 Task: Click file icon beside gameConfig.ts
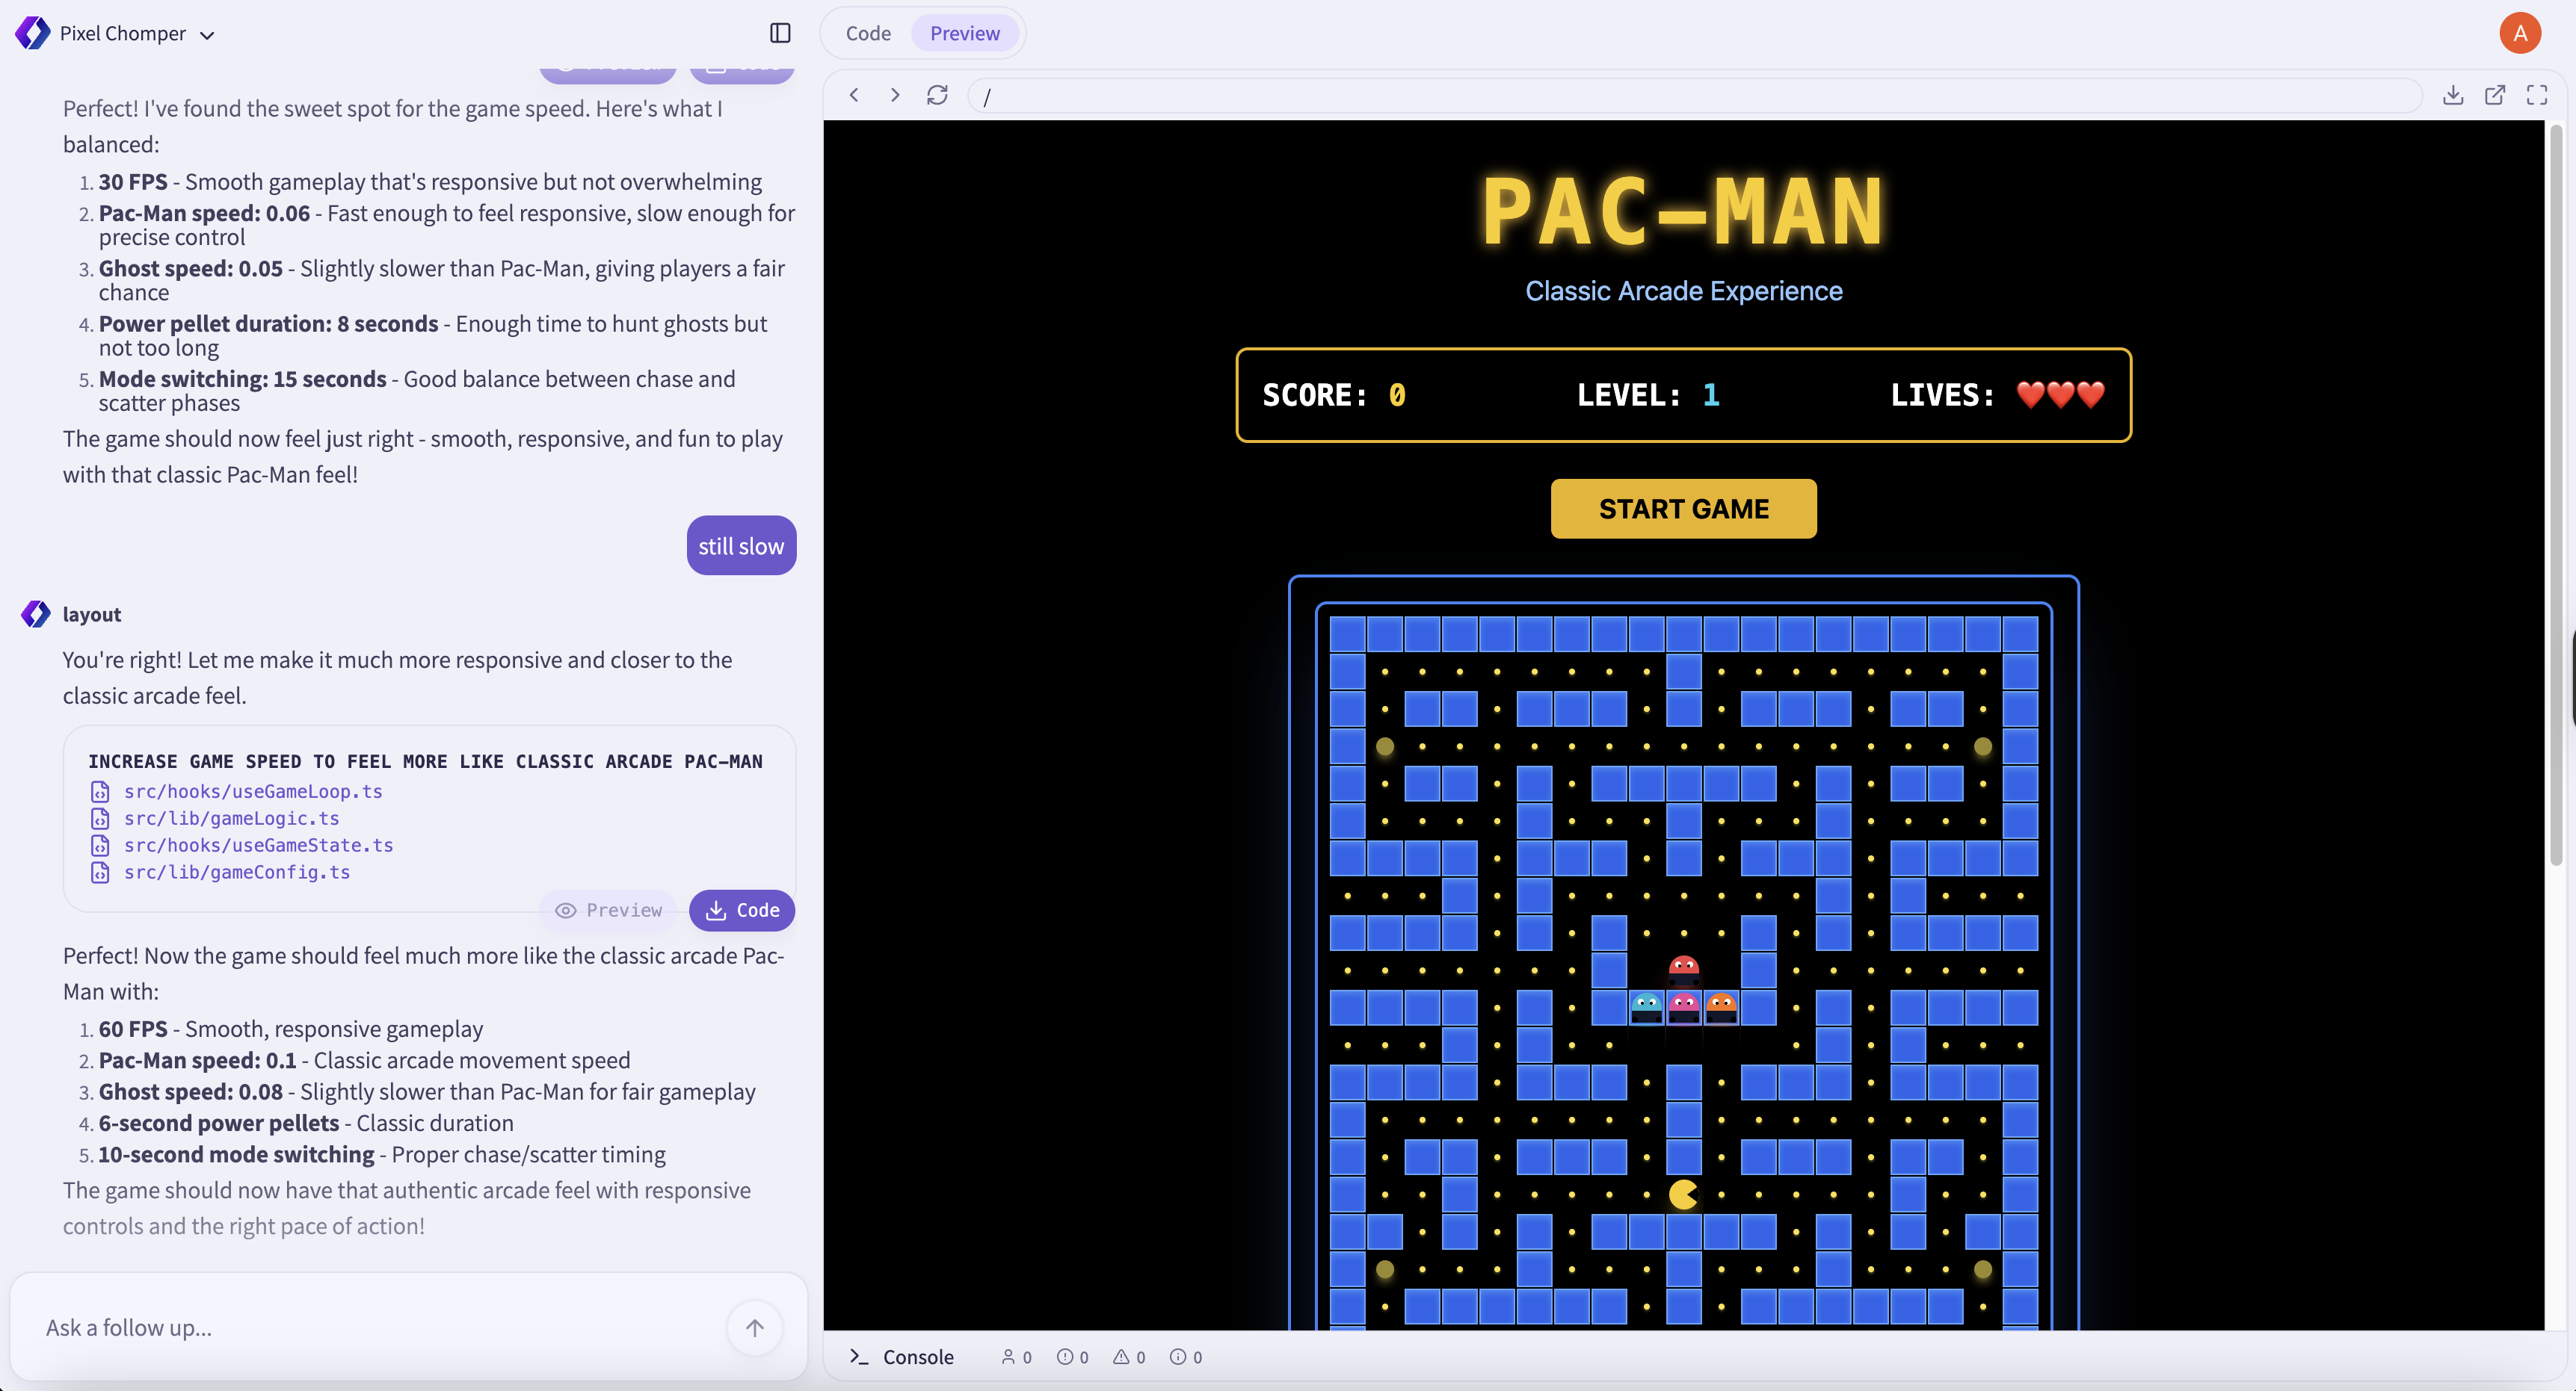coord(100,873)
